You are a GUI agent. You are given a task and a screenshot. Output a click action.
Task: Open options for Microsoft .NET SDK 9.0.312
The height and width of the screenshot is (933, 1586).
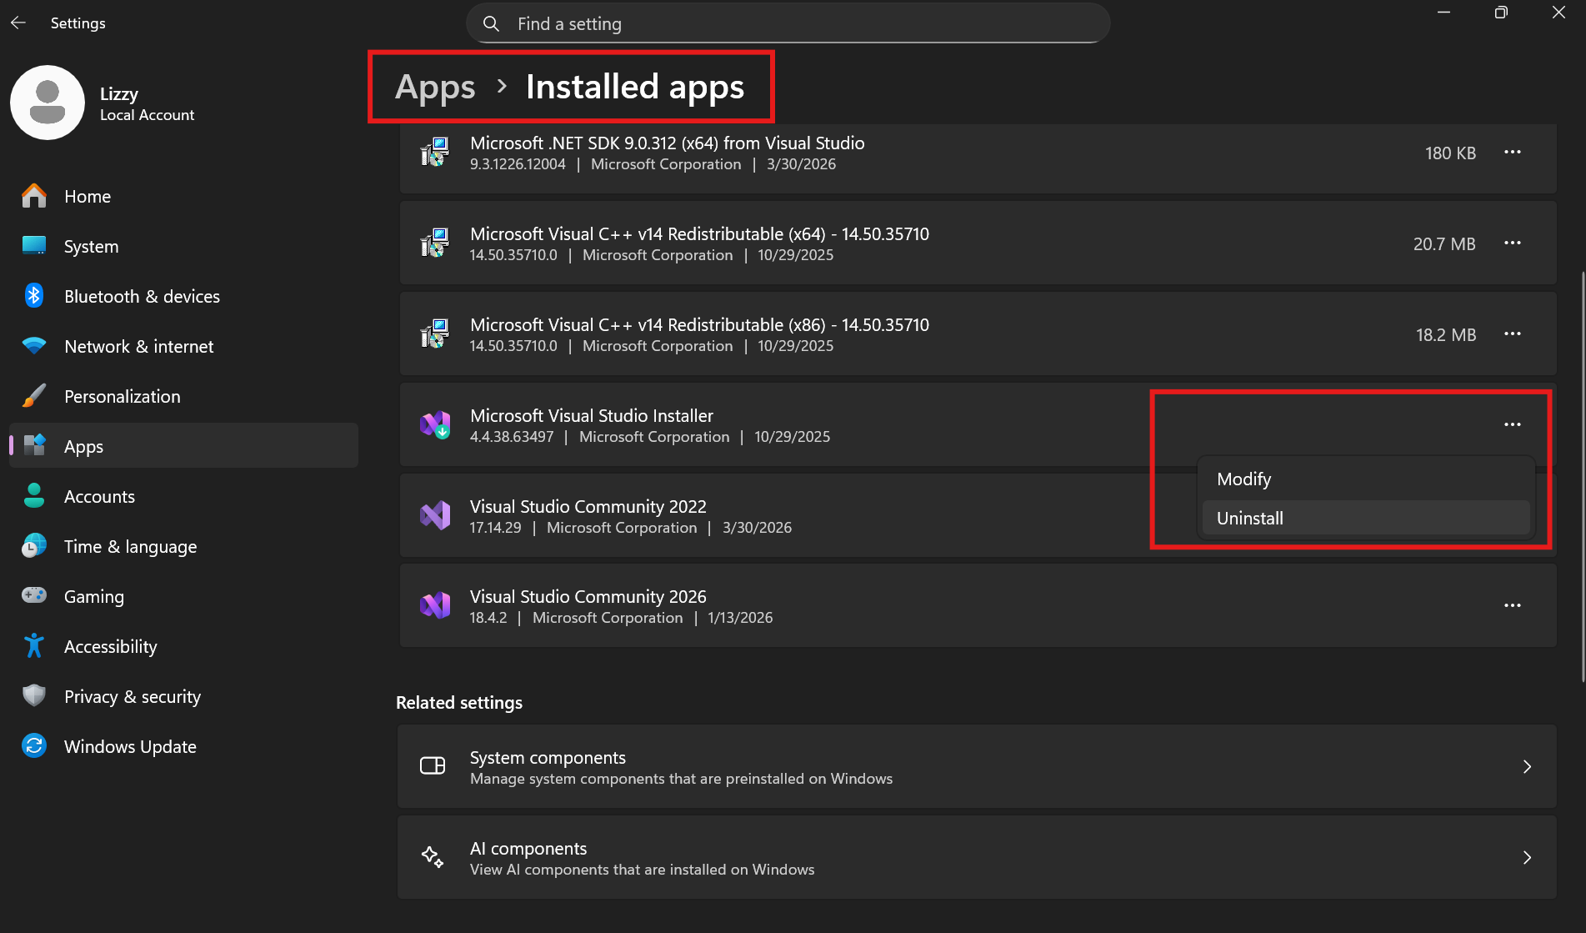pyautogui.click(x=1513, y=153)
